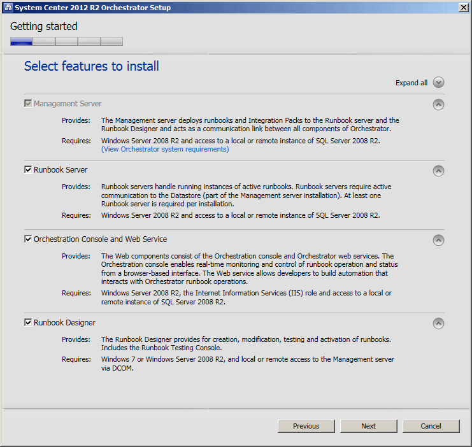Collapse Orchestration Console and Web Service details

point(438,240)
